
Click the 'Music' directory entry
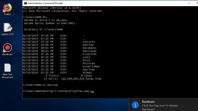87,60
